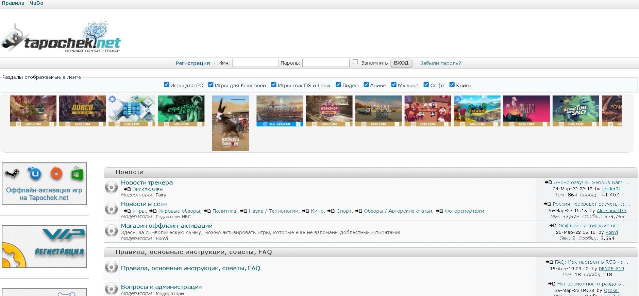Open user profile Aleksandr073

click(611, 211)
